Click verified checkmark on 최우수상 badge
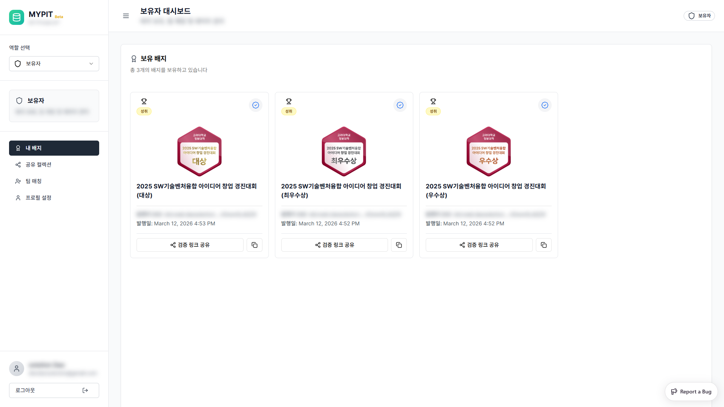This screenshot has width=724, height=407. 400,105
